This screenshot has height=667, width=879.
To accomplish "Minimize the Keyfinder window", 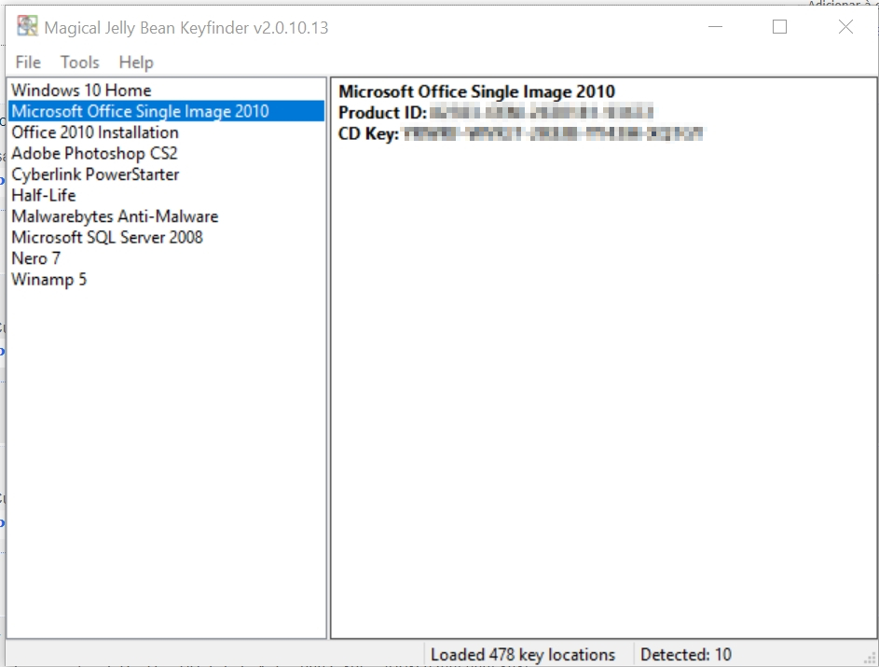I will (x=715, y=26).
